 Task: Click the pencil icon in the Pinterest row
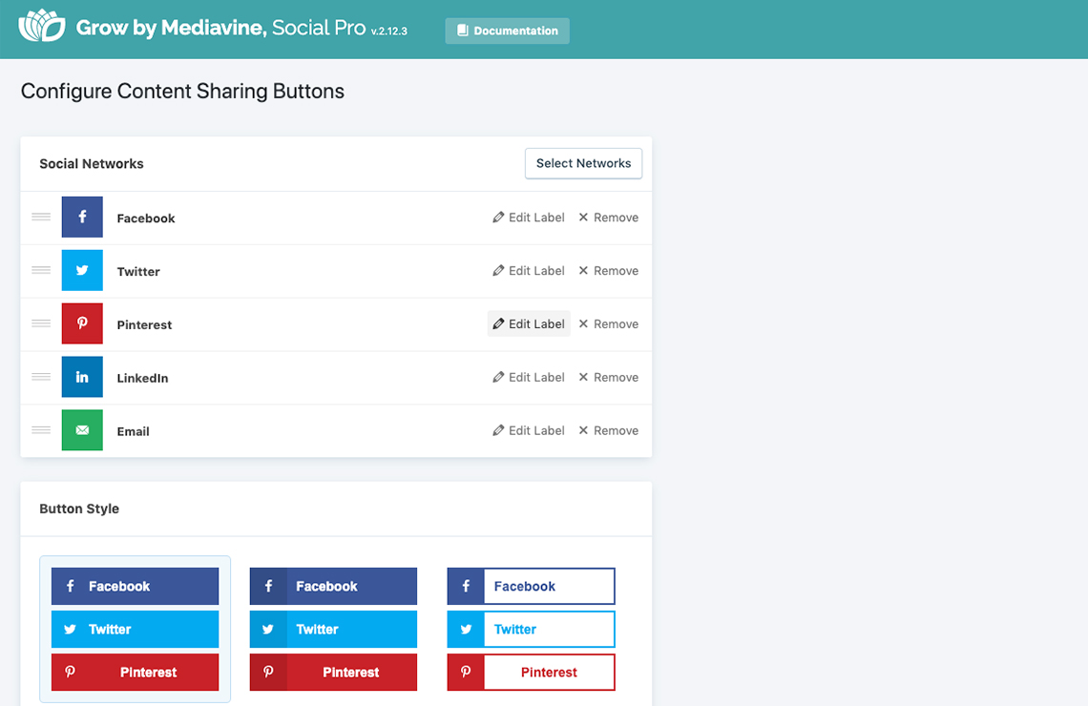click(498, 323)
